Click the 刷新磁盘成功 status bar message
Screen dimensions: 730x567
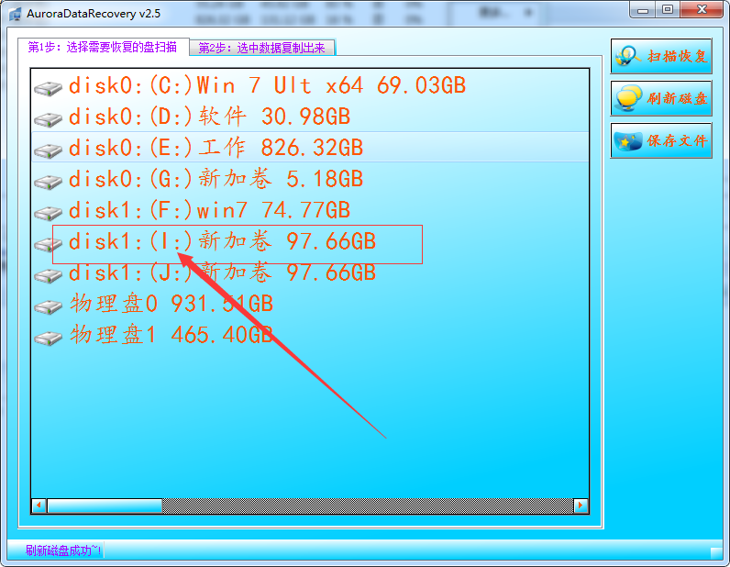point(63,550)
